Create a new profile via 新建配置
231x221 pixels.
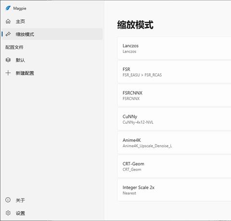click(52, 73)
